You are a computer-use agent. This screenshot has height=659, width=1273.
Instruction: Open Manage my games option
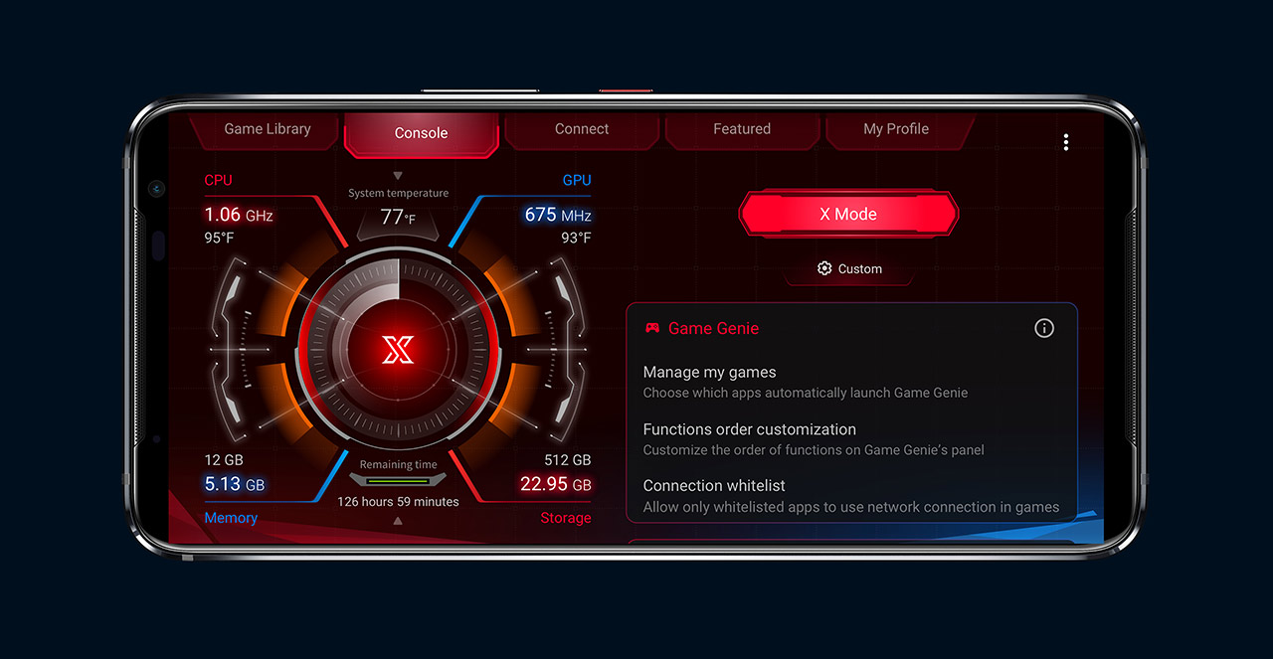point(850,382)
